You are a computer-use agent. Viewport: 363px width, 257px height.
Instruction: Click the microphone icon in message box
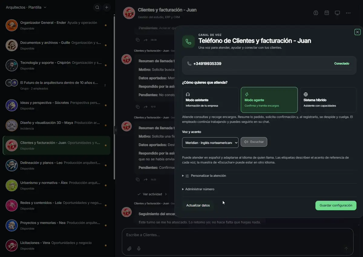pyautogui.click(x=139, y=249)
